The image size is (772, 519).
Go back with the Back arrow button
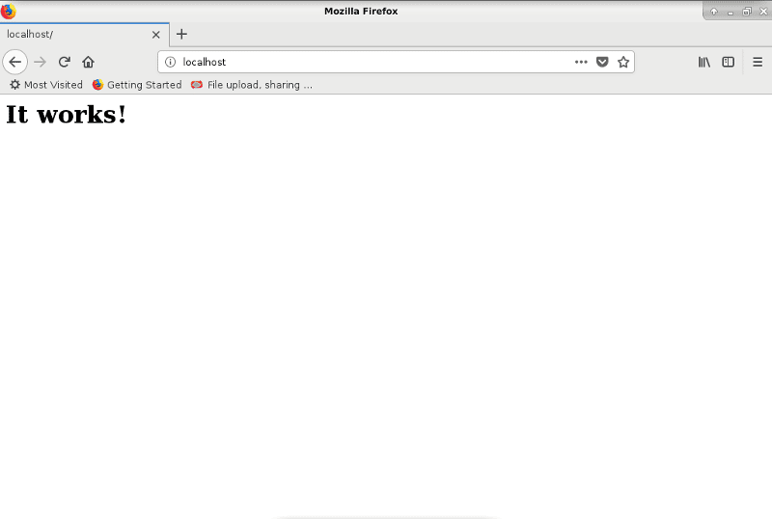click(x=15, y=62)
